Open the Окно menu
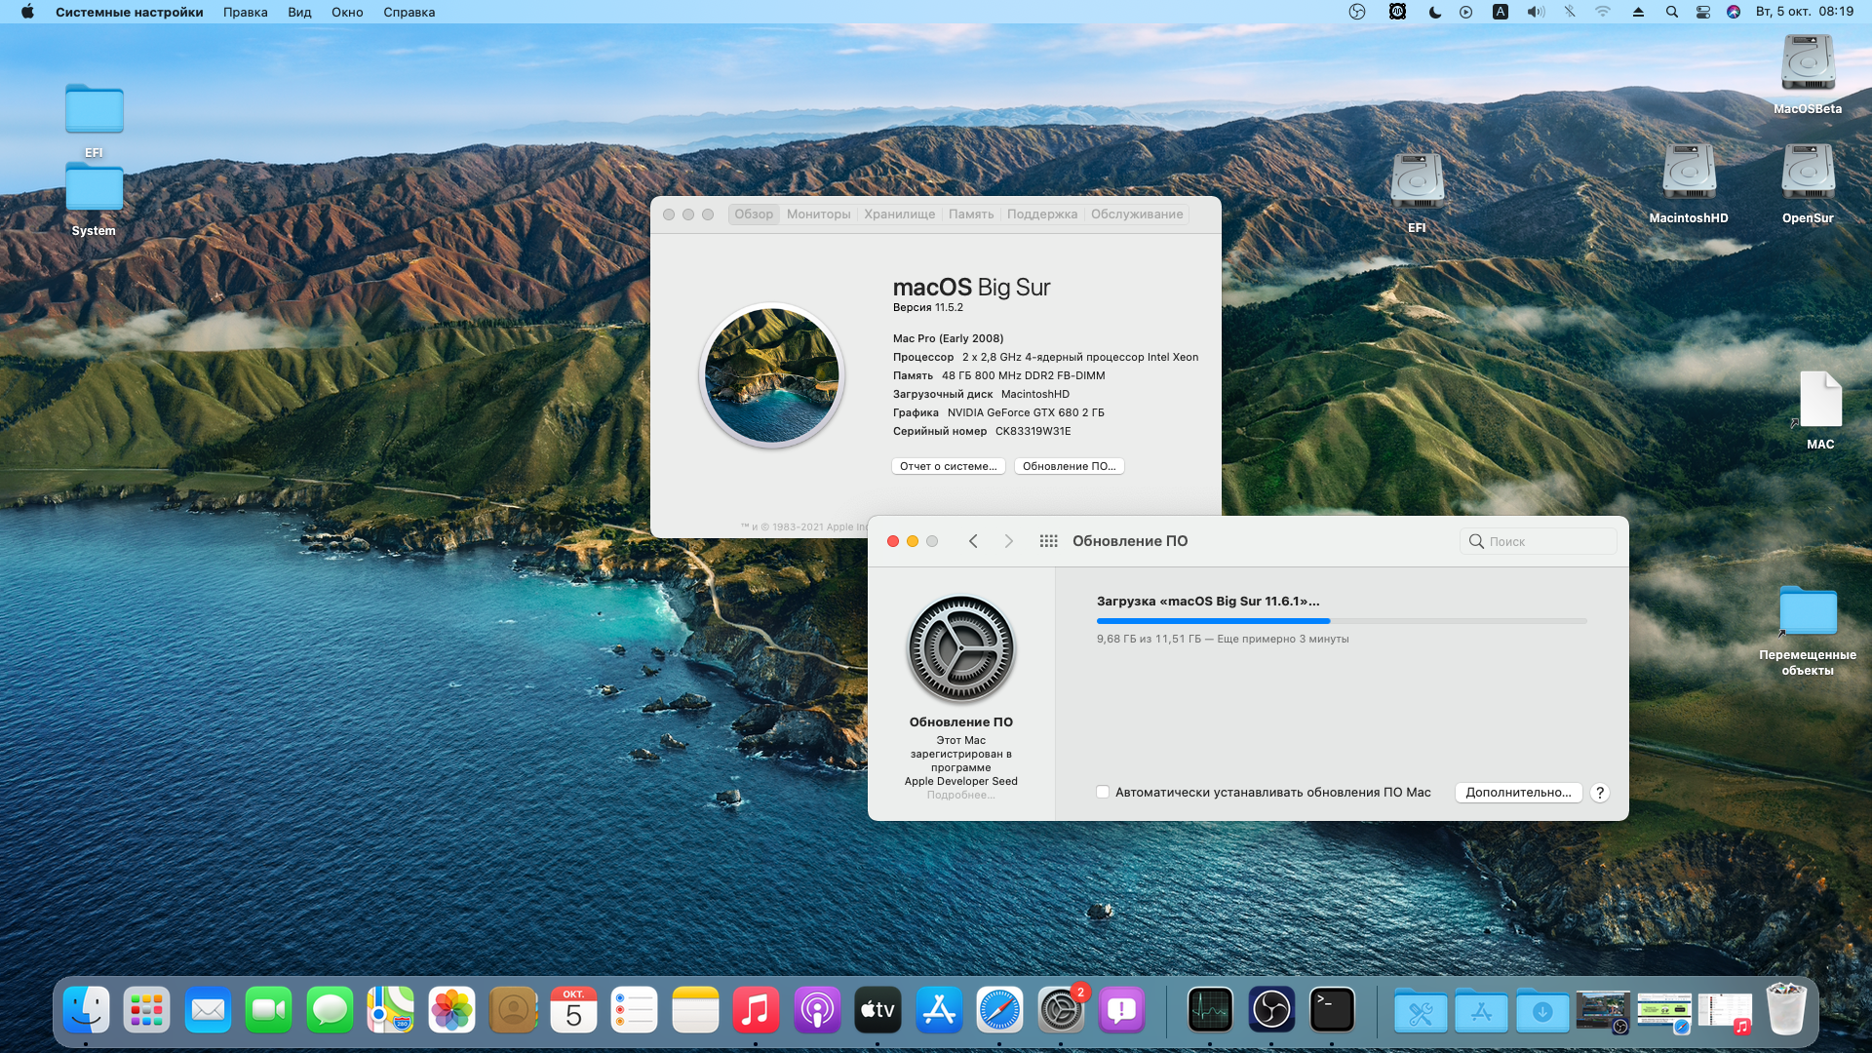 pos(347,12)
